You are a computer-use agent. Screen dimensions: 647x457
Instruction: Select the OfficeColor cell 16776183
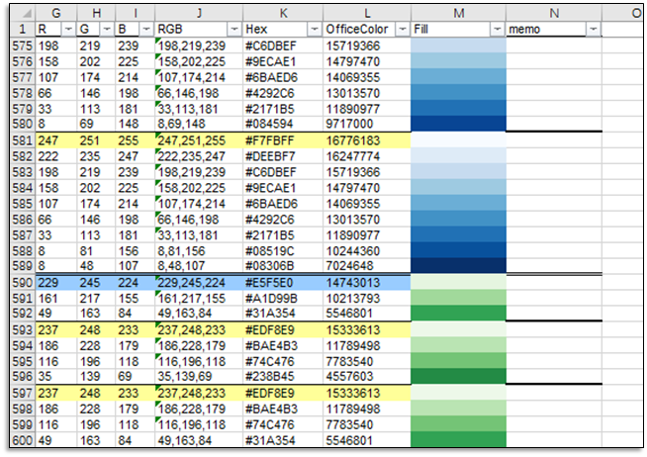[367, 140]
